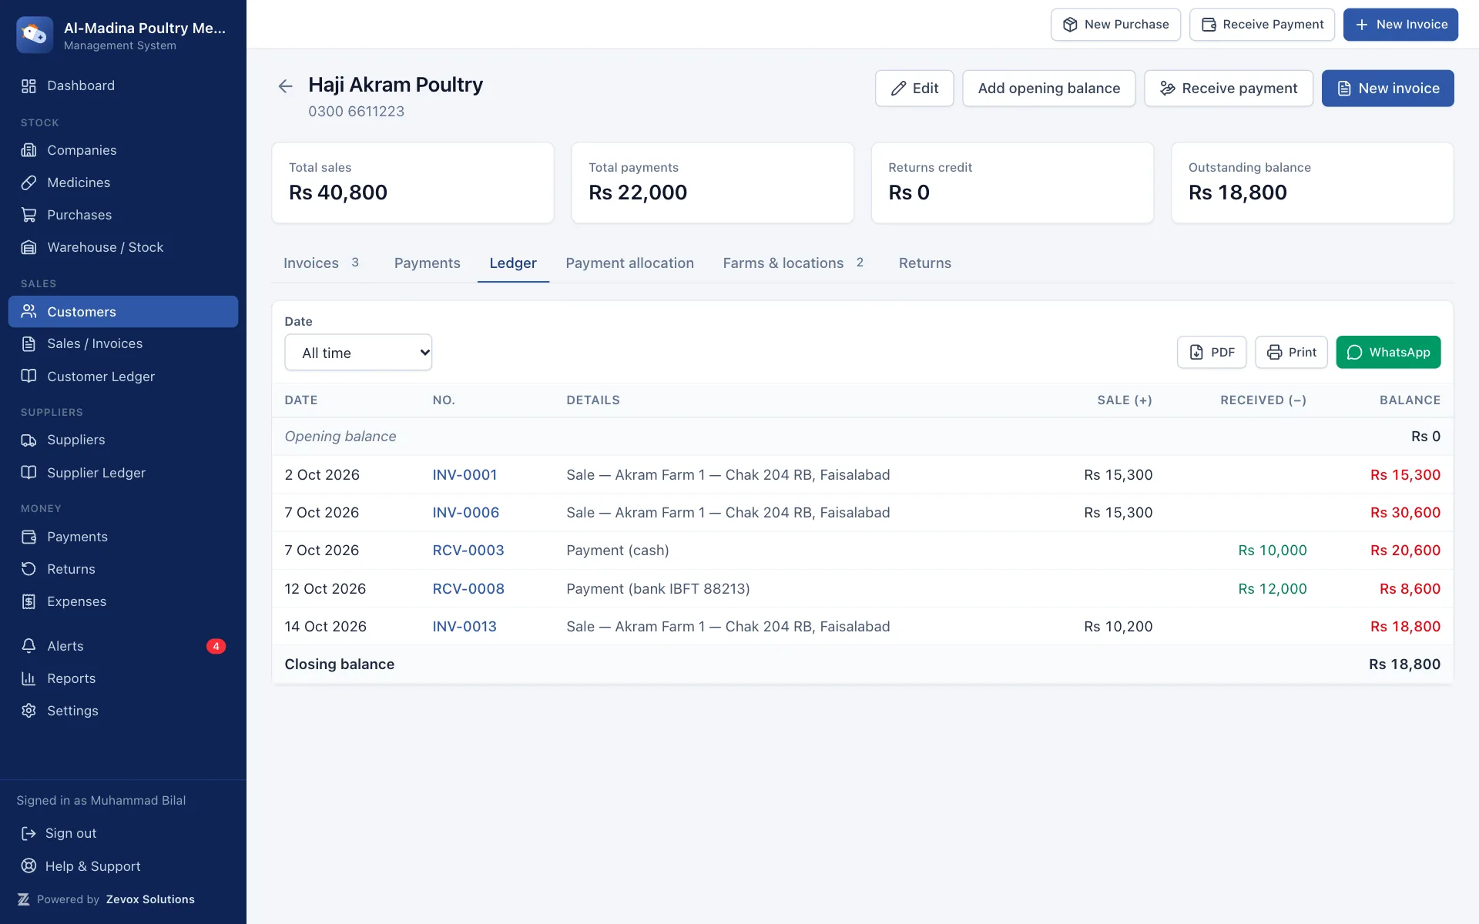Open Customer Ledger in the sidebar
Screen dimensions: 1479x924
point(123,377)
